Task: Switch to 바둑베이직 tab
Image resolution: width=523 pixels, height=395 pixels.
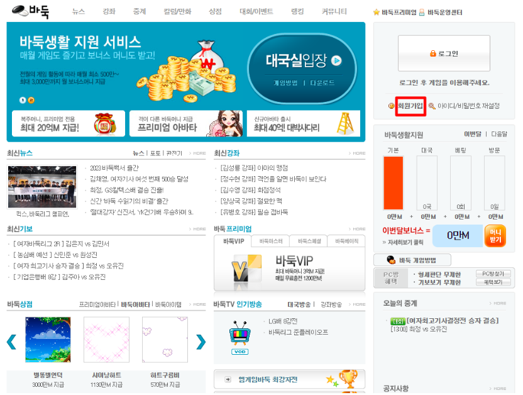Action: point(346,241)
